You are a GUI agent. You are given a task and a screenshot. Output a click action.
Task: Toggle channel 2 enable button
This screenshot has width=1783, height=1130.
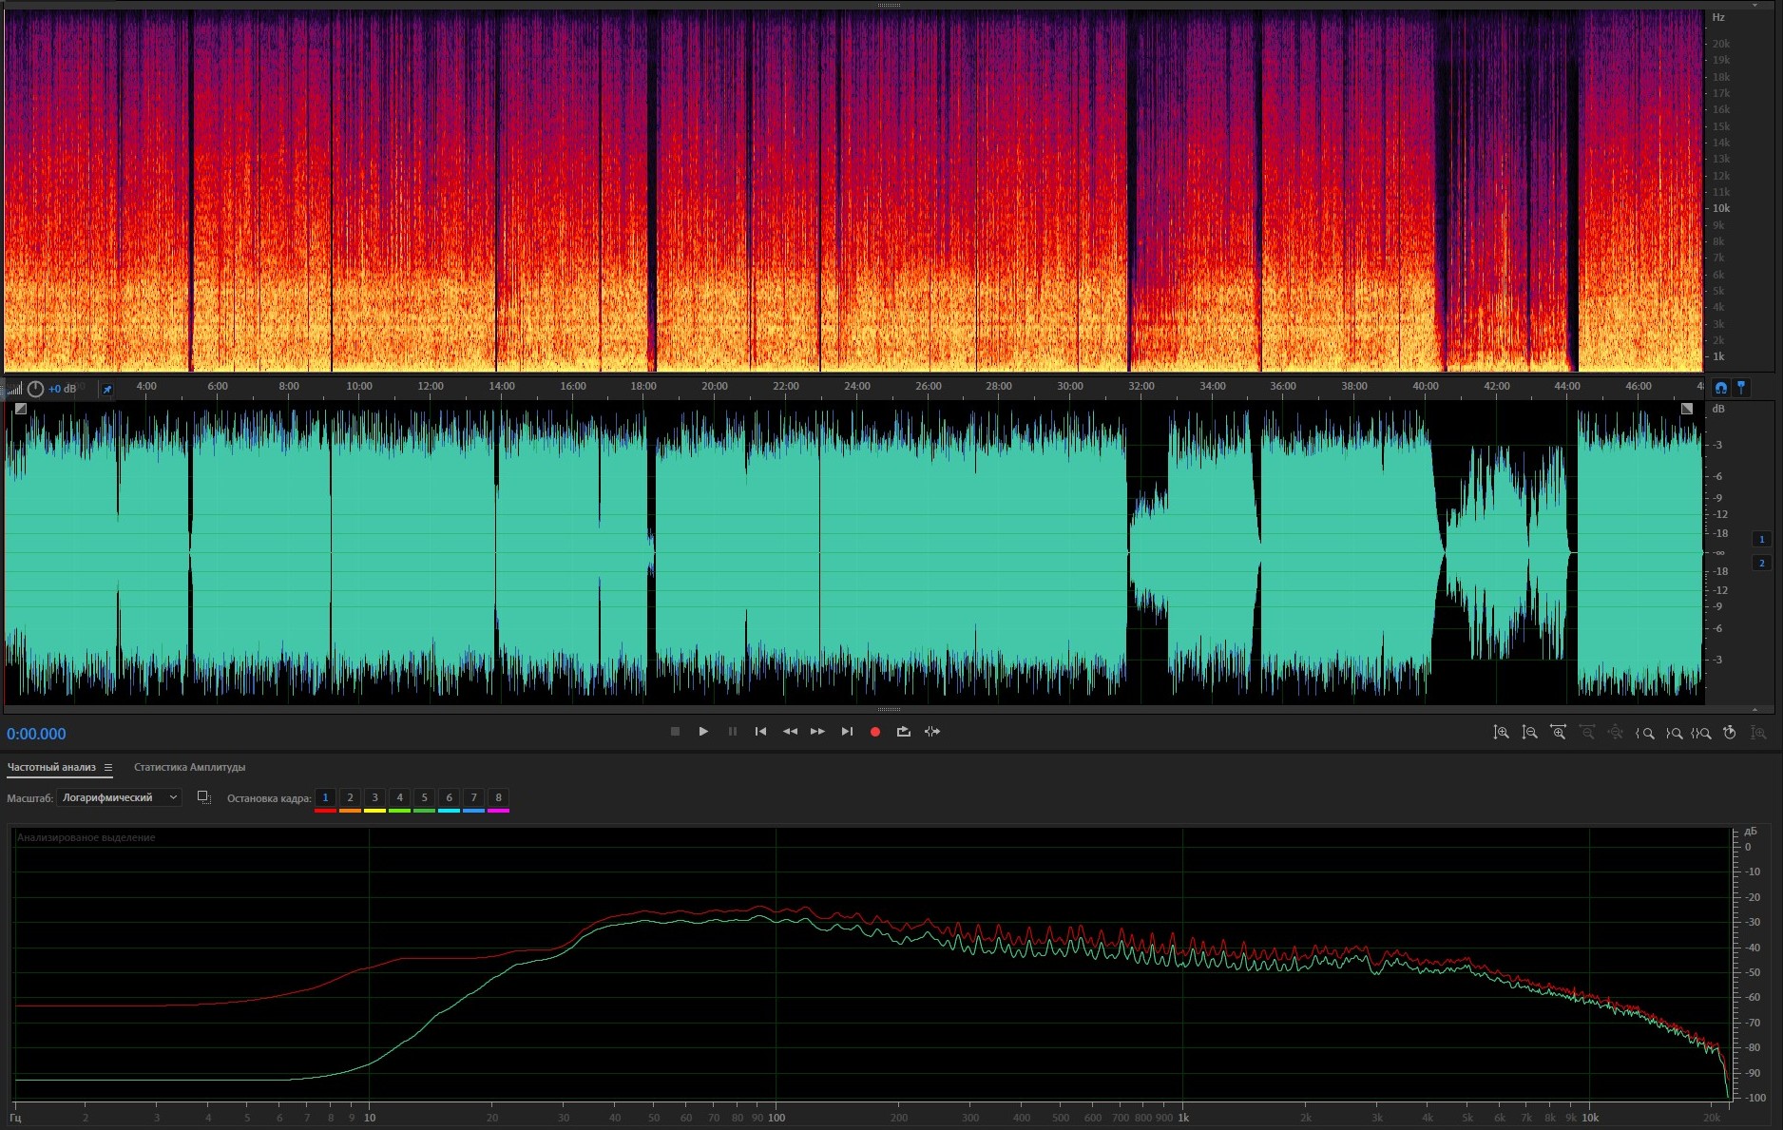tap(1761, 564)
